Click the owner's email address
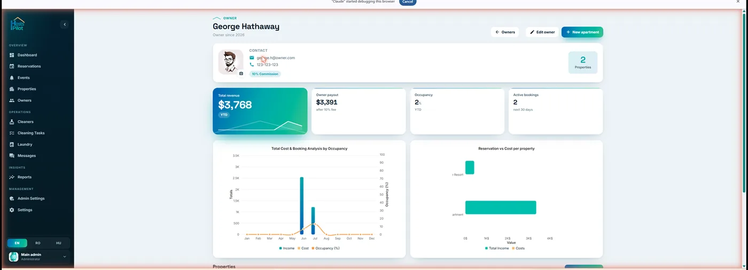The image size is (748, 270). (x=276, y=58)
